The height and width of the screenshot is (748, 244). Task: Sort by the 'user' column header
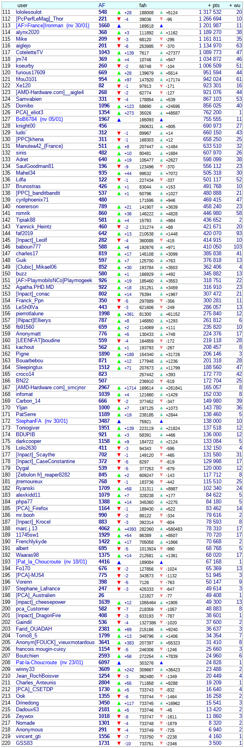[x=22, y=6]
